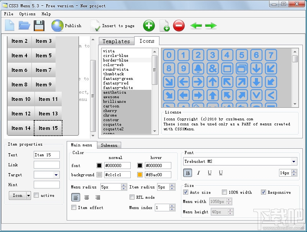Click the hover background color swatch #f8ac00
This screenshot has width=307, height=232.
pyautogui.click(x=141, y=175)
